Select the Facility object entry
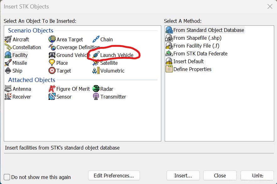277x184 pixels. 20,55
